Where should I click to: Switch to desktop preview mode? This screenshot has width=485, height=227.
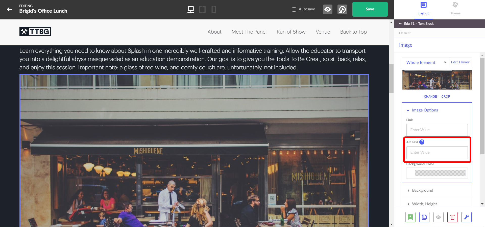[x=191, y=10]
